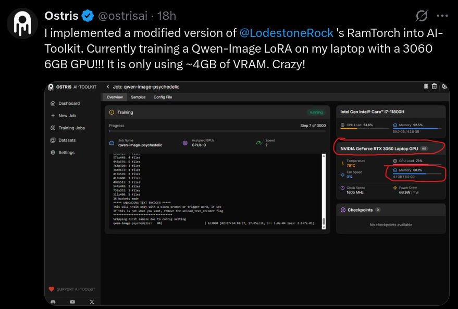Click the GPU Memory 68.1% usage bar

pyautogui.click(x=417, y=174)
